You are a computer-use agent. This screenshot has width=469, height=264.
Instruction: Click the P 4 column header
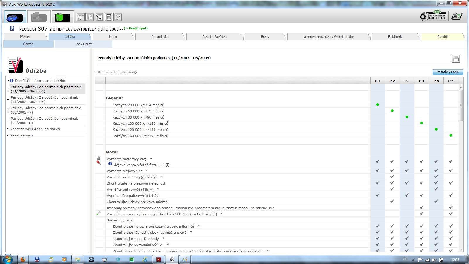pyautogui.click(x=422, y=81)
